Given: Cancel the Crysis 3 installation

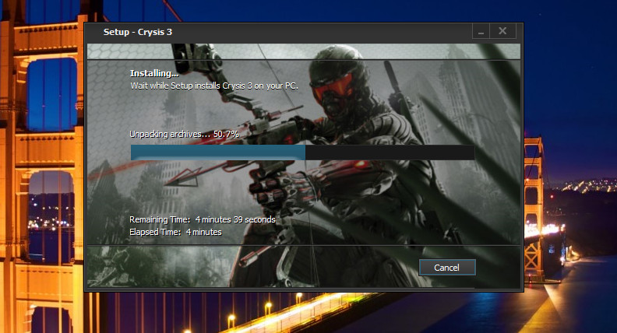Looking at the screenshot, I should (447, 268).
